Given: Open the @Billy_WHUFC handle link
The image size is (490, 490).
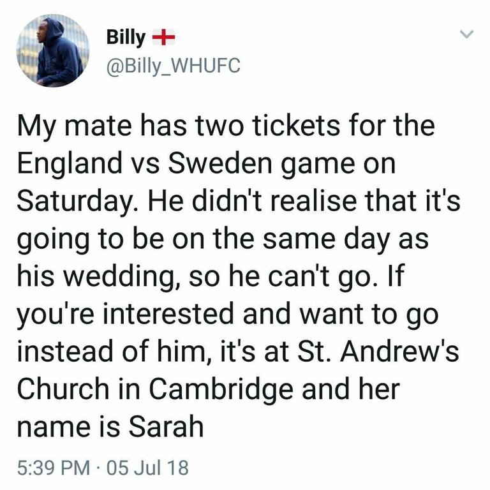Looking at the screenshot, I should coord(174,65).
